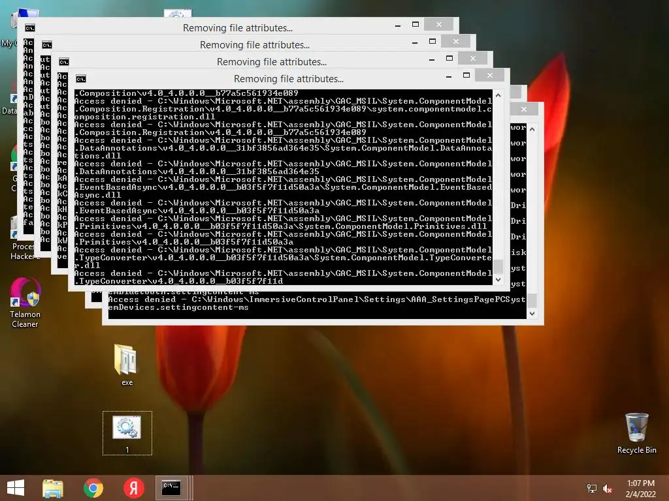The height and width of the screenshot is (501, 669).
Task: Select the batch file named 1
Action: pyautogui.click(x=127, y=433)
